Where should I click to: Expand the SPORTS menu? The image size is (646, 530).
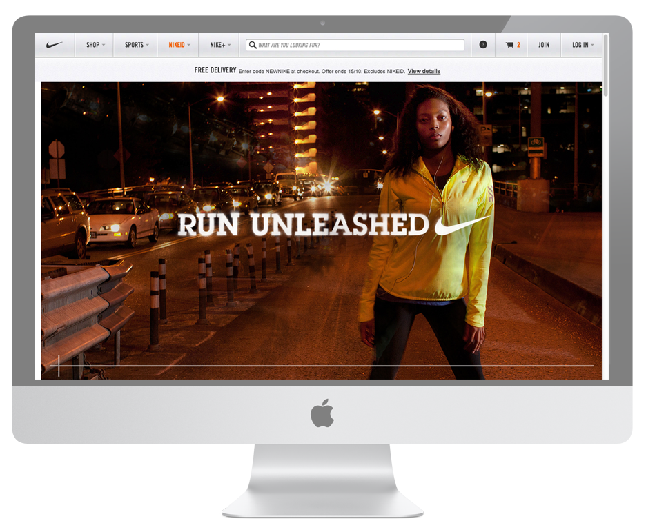(x=137, y=45)
